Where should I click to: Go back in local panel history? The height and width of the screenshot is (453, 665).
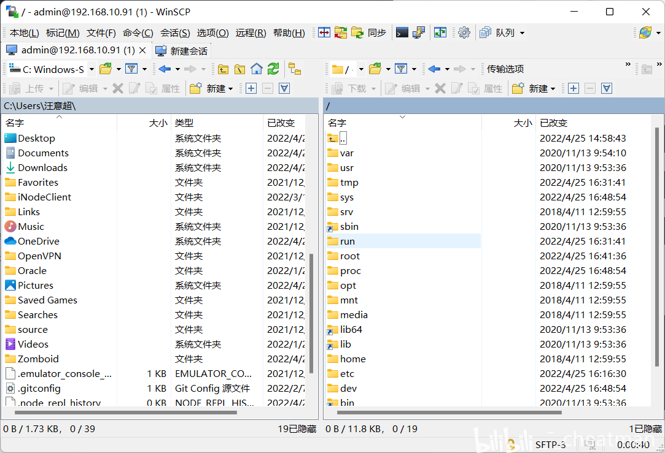[x=165, y=69]
